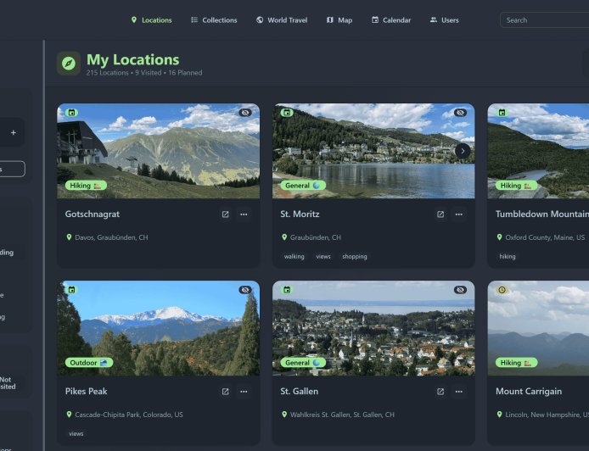Click calendar icon on St. Gallen image
589x451 pixels.
287,290
